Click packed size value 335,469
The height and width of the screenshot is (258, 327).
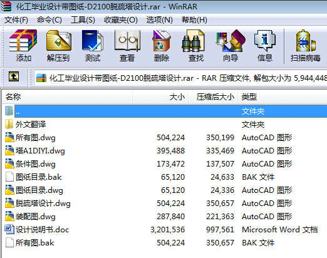click(220, 151)
